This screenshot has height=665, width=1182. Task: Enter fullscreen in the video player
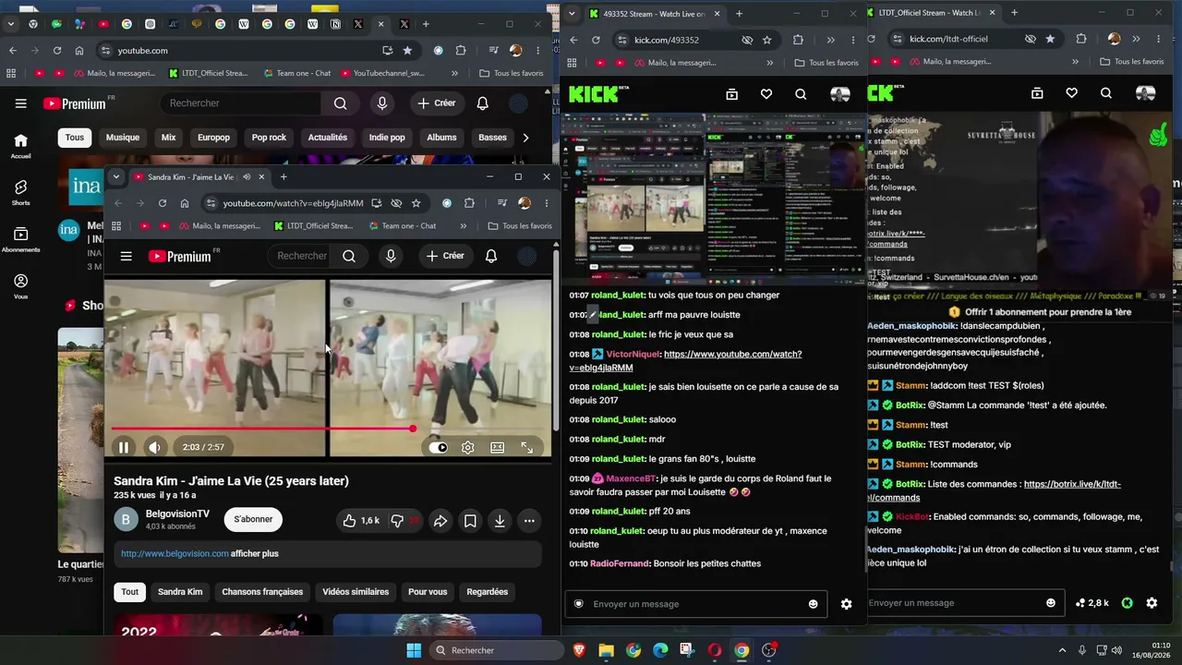(x=526, y=448)
